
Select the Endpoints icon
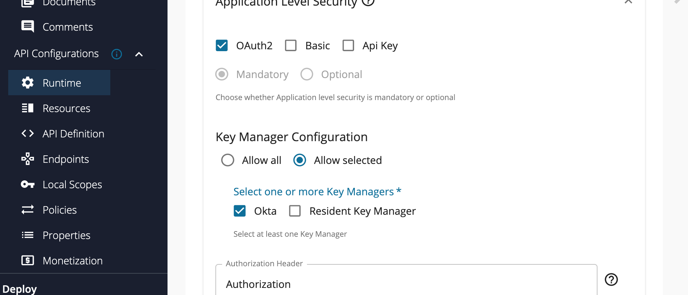click(27, 159)
